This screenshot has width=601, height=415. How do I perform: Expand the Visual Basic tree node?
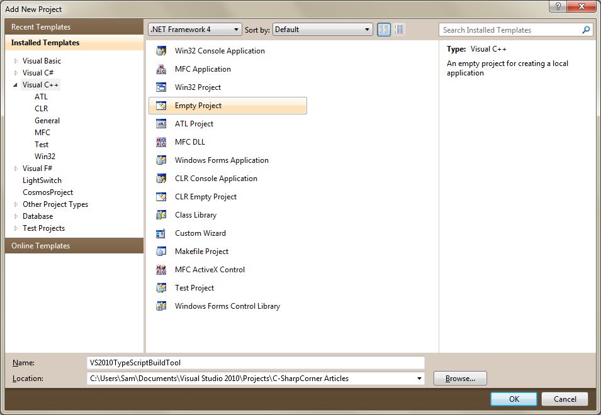[x=16, y=61]
